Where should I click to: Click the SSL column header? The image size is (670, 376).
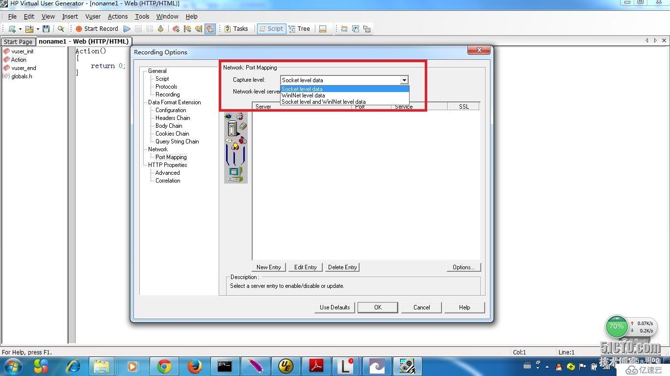[464, 106]
